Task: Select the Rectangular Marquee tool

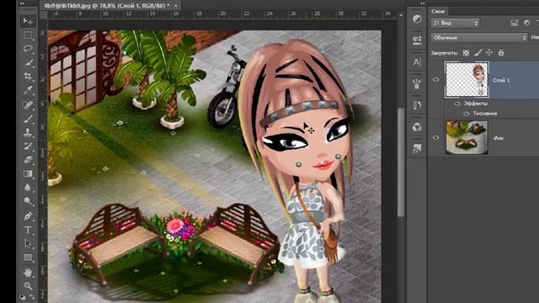Action: pyautogui.click(x=28, y=35)
